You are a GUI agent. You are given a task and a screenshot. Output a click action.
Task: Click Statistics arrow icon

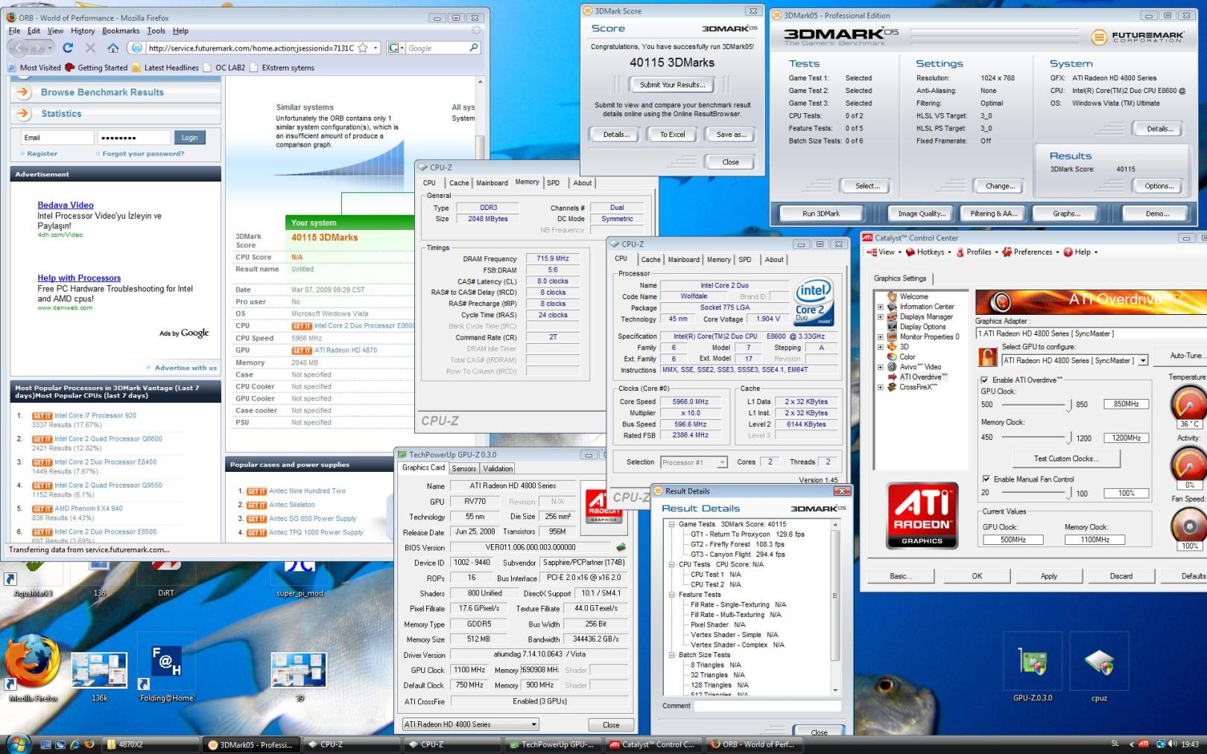(23, 114)
